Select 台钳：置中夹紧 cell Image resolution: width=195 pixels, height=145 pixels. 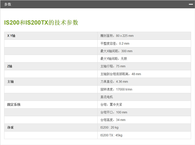(x=144, y=105)
